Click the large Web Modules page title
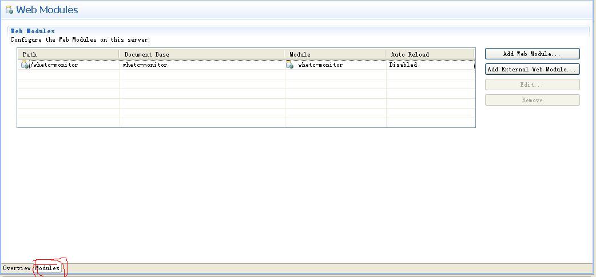The width and height of the screenshot is (596, 277). click(47, 10)
